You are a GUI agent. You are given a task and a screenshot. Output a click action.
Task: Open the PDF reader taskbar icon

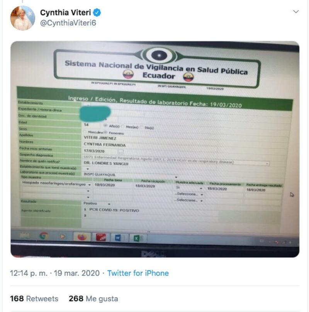(x=101, y=237)
